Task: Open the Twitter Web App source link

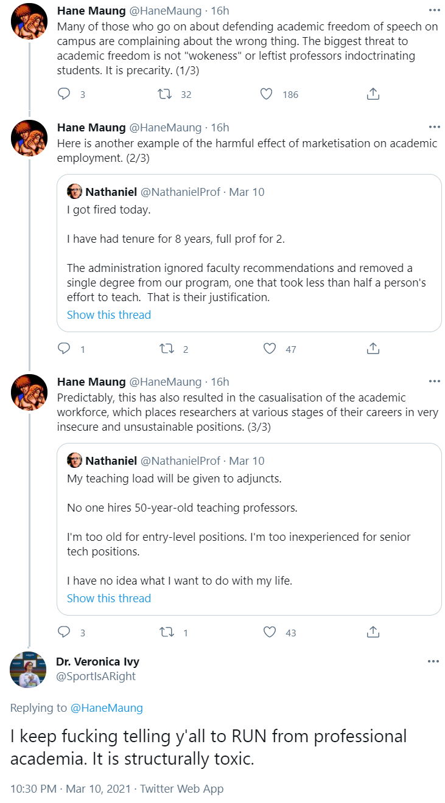Action: [x=182, y=788]
